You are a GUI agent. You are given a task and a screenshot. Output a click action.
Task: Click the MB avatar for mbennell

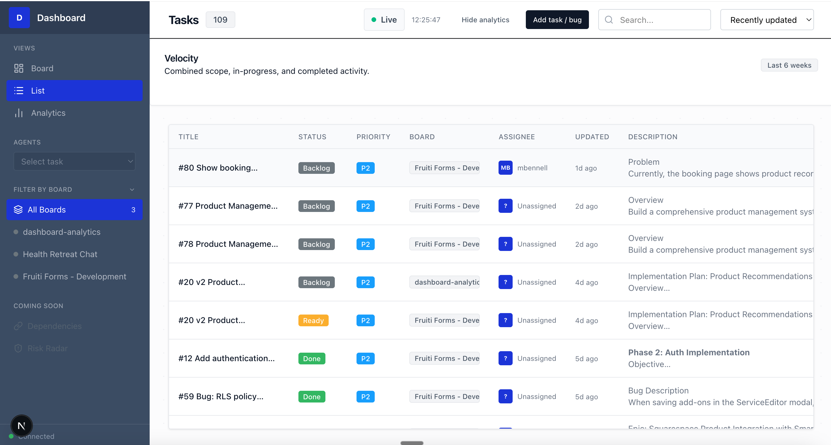(x=505, y=168)
